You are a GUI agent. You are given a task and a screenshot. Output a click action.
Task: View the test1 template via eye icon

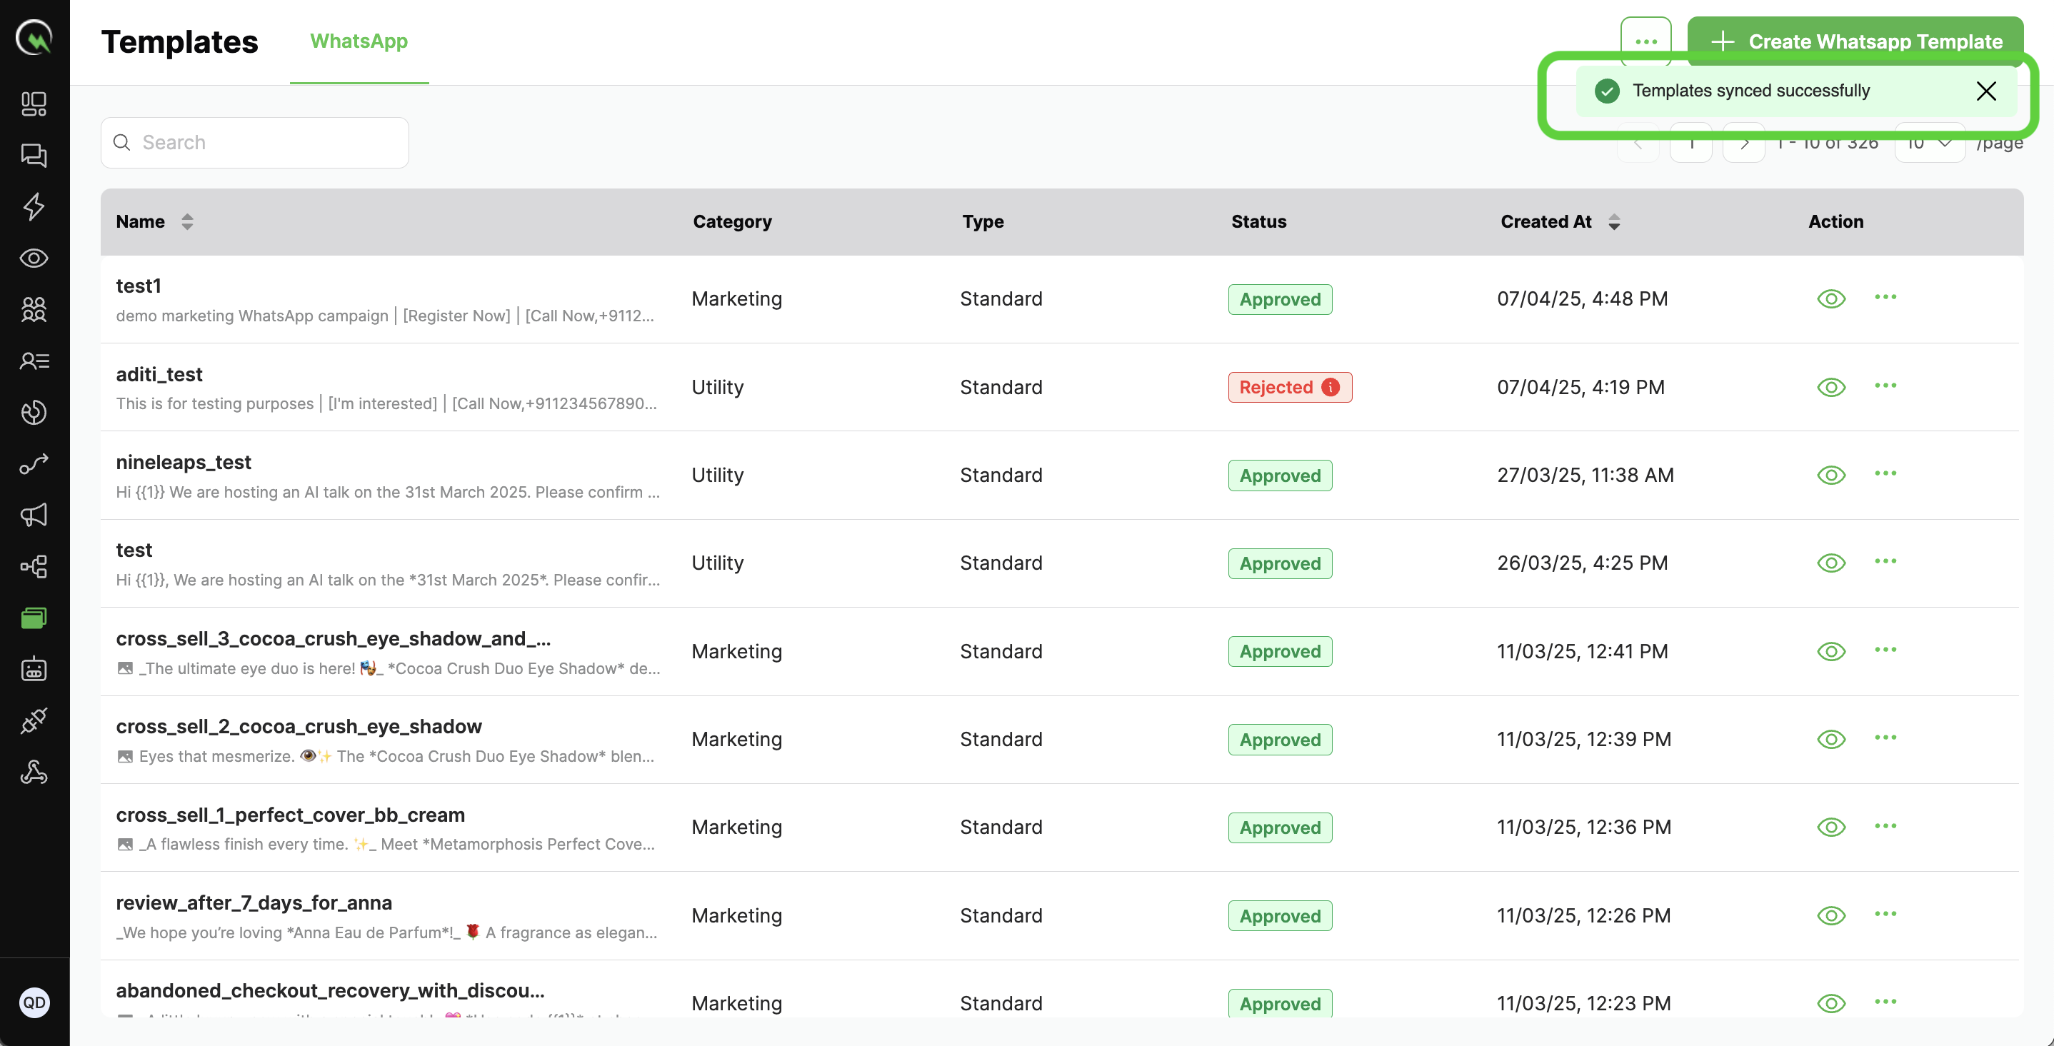point(1830,299)
